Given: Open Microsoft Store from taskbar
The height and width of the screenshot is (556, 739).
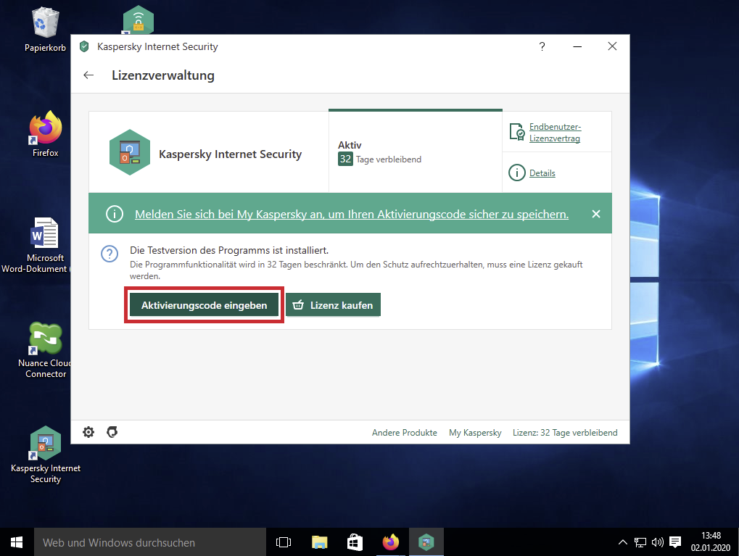Looking at the screenshot, I should pos(355,542).
